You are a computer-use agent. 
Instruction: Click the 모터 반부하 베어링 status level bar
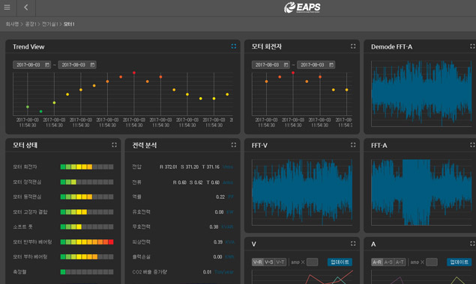87,242
